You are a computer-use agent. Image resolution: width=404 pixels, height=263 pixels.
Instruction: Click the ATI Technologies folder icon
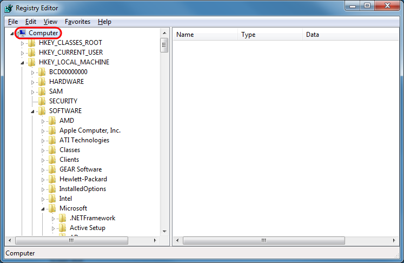tap(52, 140)
